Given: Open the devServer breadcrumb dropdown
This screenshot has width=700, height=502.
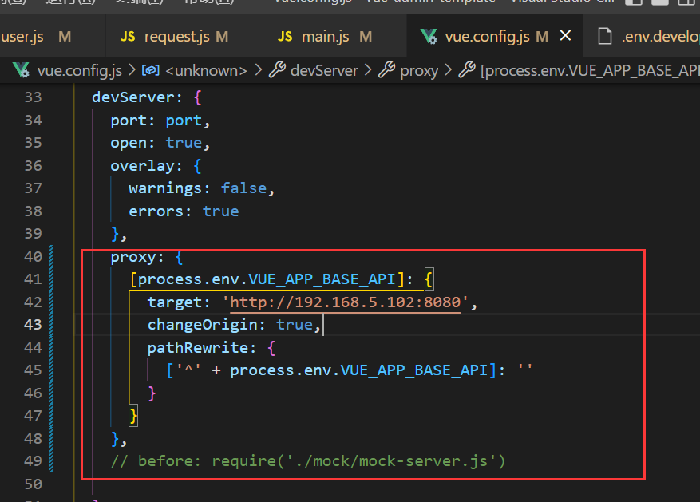Looking at the screenshot, I should [324, 71].
